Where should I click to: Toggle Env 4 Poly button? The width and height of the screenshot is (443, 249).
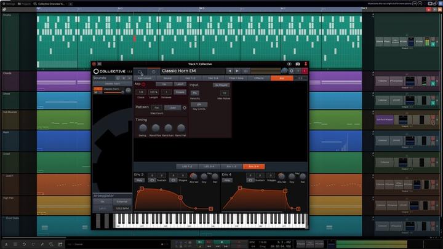227,180
